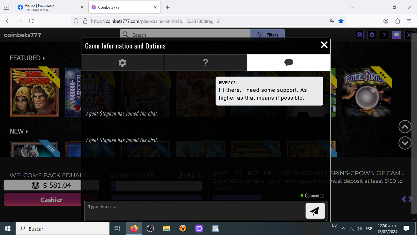Open the volume speaker control
Screen dimensions: 417x235
(x=359, y=229)
